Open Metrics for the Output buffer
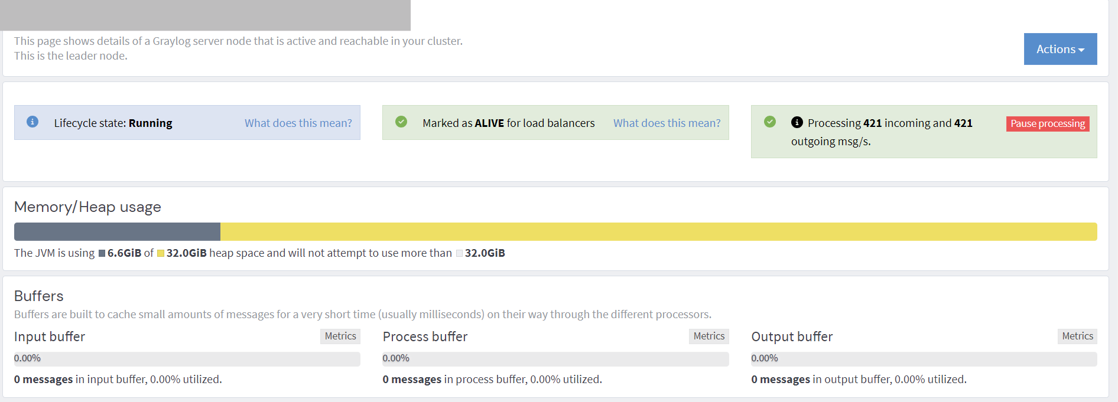Image resolution: width=1118 pixels, height=402 pixels. click(x=1077, y=336)
